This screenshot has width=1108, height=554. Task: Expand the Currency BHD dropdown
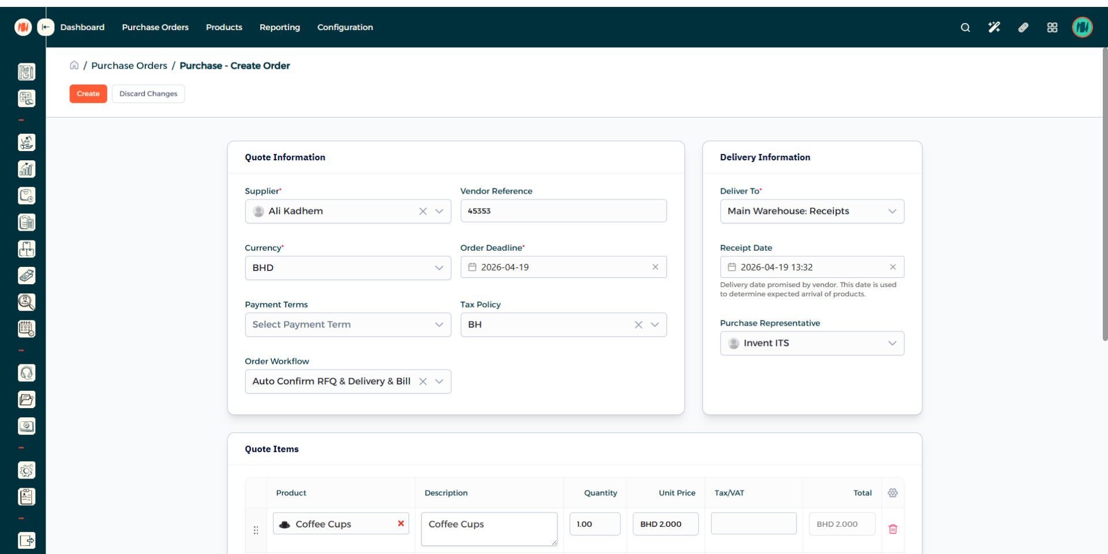tap(439, 268)
